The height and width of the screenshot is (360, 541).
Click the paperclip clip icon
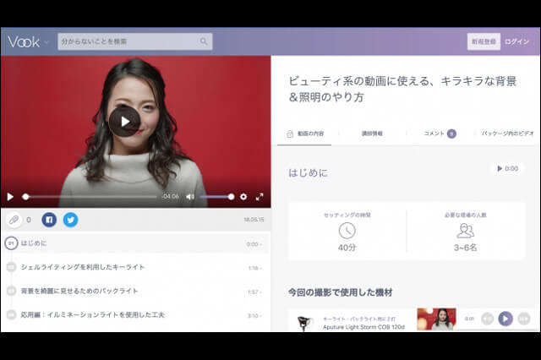click(14, 220)
